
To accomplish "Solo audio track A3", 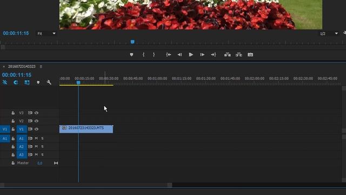I will tap(42, 155).
